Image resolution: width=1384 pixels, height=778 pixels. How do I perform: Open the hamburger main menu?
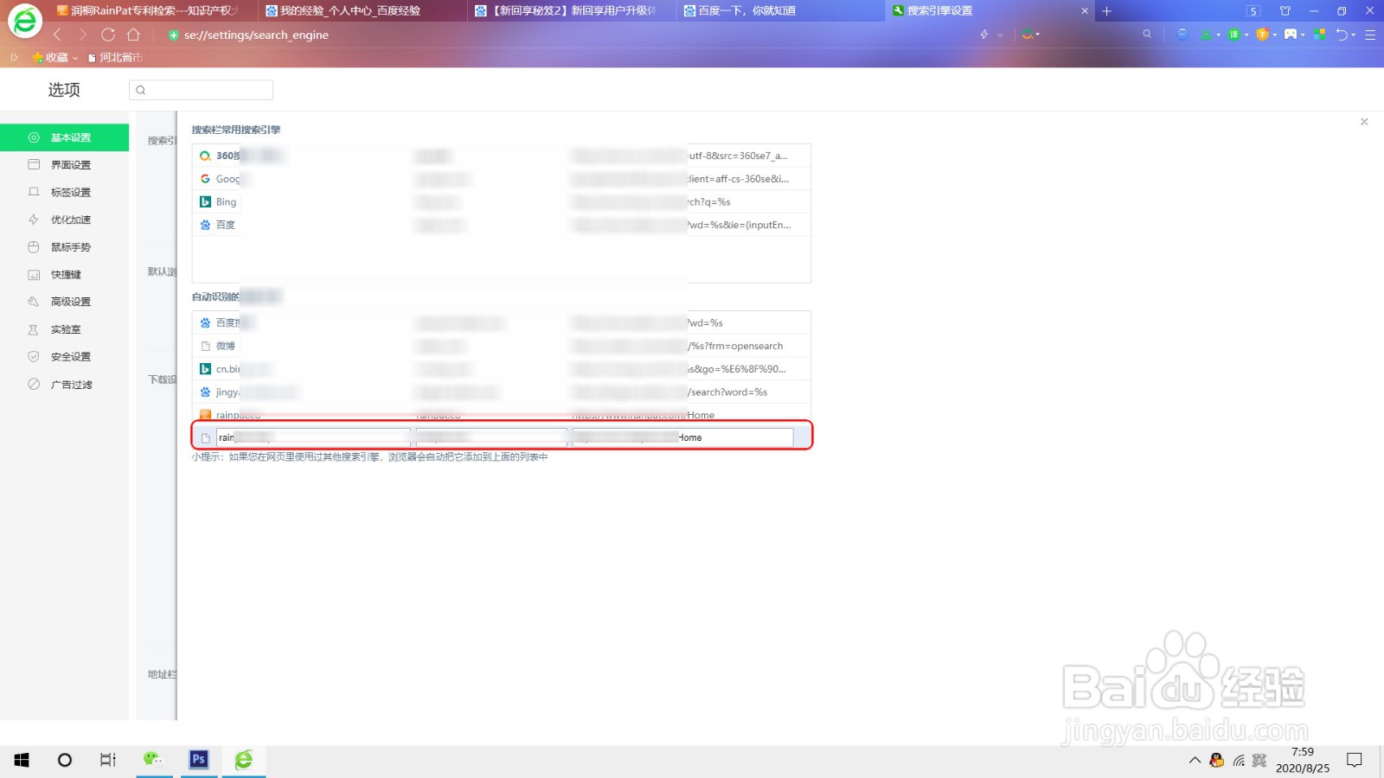pos(1370,35)
